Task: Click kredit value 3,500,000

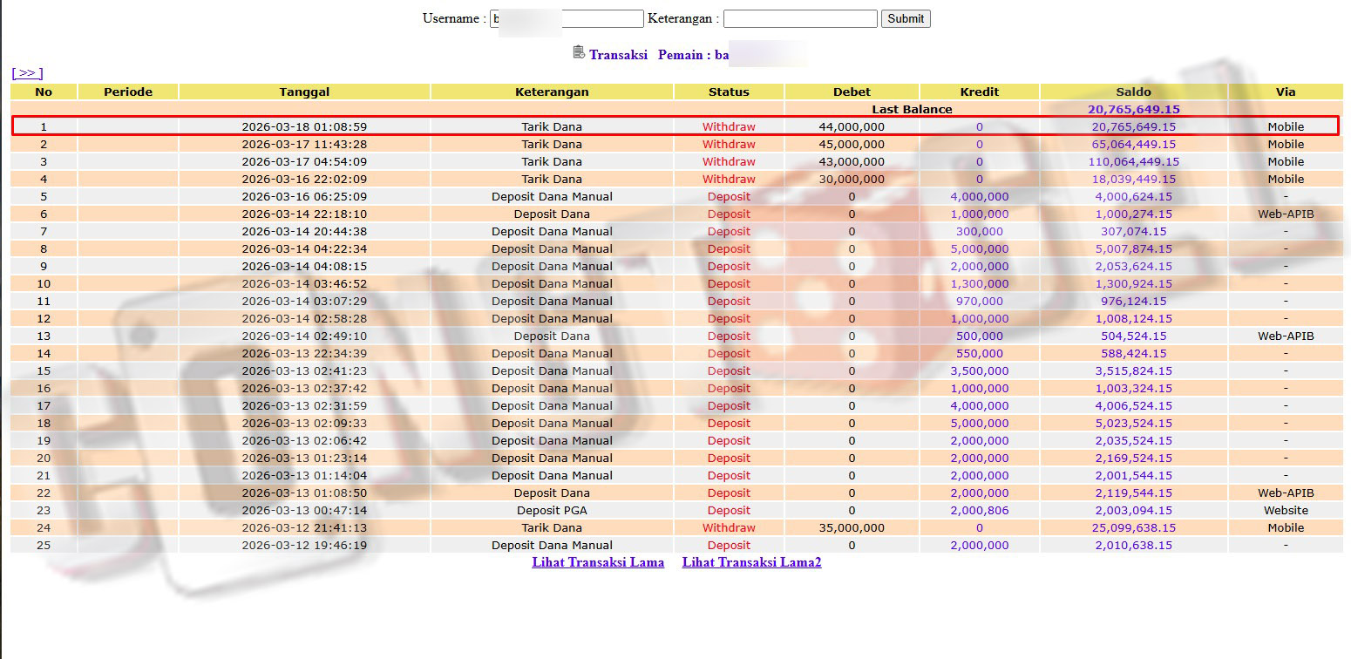Action: tap(979, 370)
